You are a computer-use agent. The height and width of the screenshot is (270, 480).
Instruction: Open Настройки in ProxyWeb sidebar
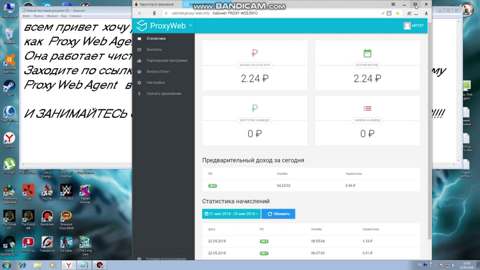click(x=156, y=82)
